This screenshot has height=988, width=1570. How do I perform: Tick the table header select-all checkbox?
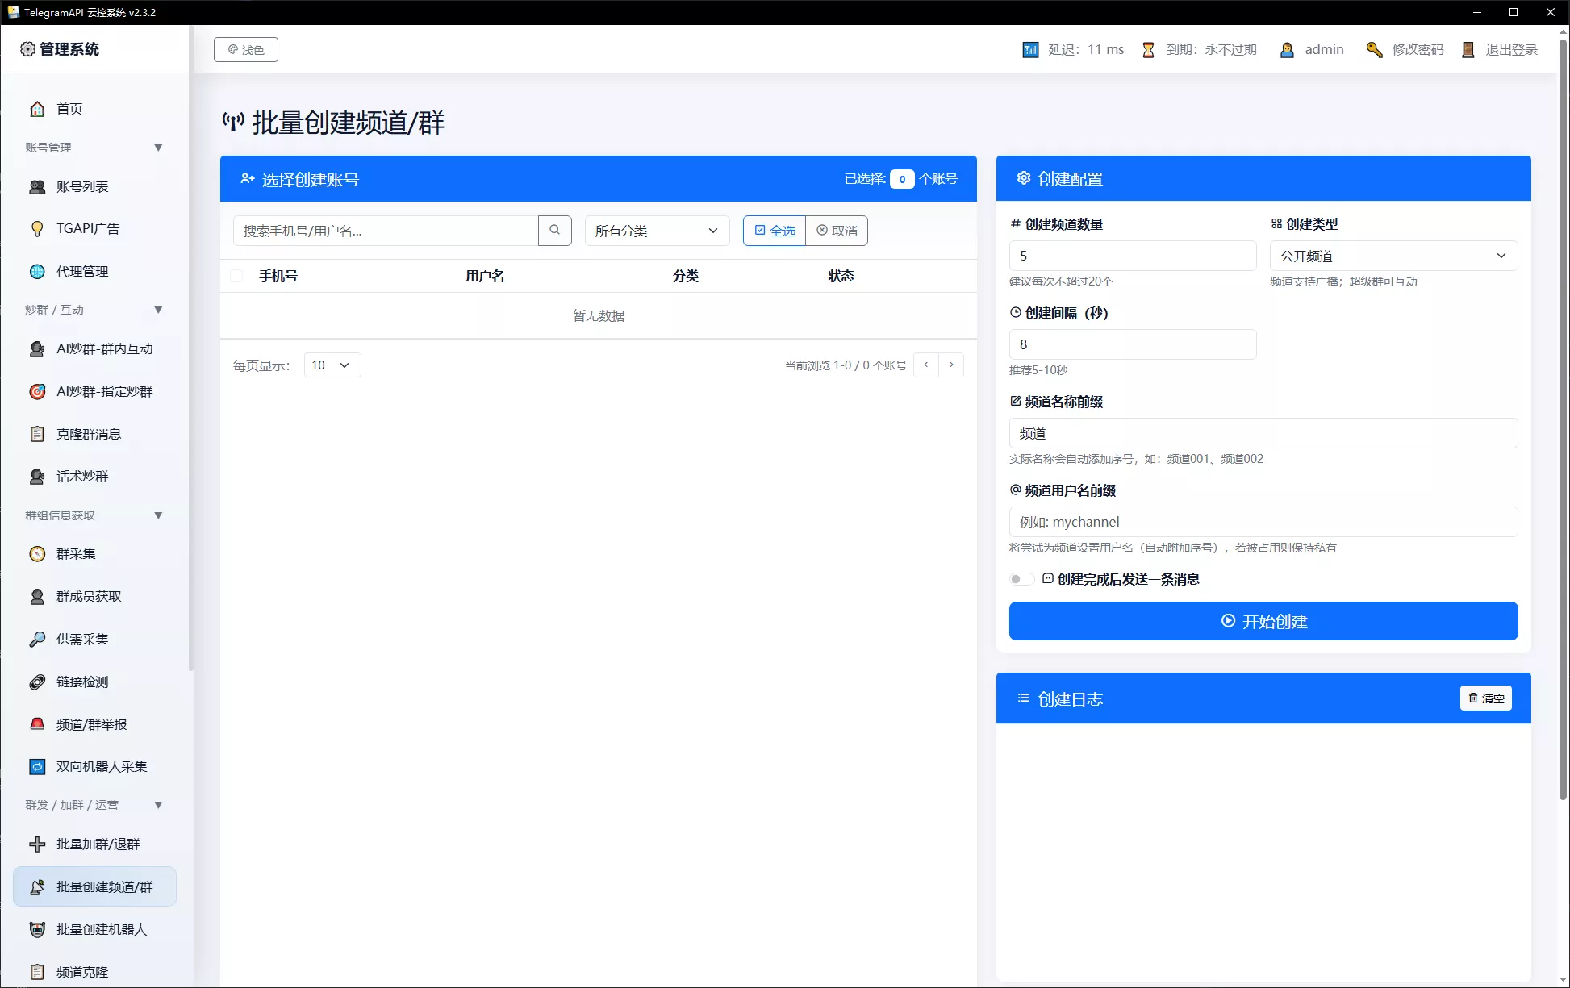pyautogui.click(x=236, y=276)
